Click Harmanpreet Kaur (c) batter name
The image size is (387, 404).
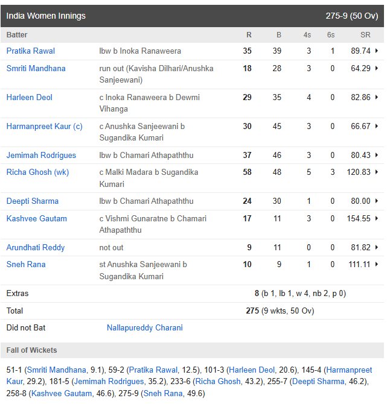(x=45, y=126)
